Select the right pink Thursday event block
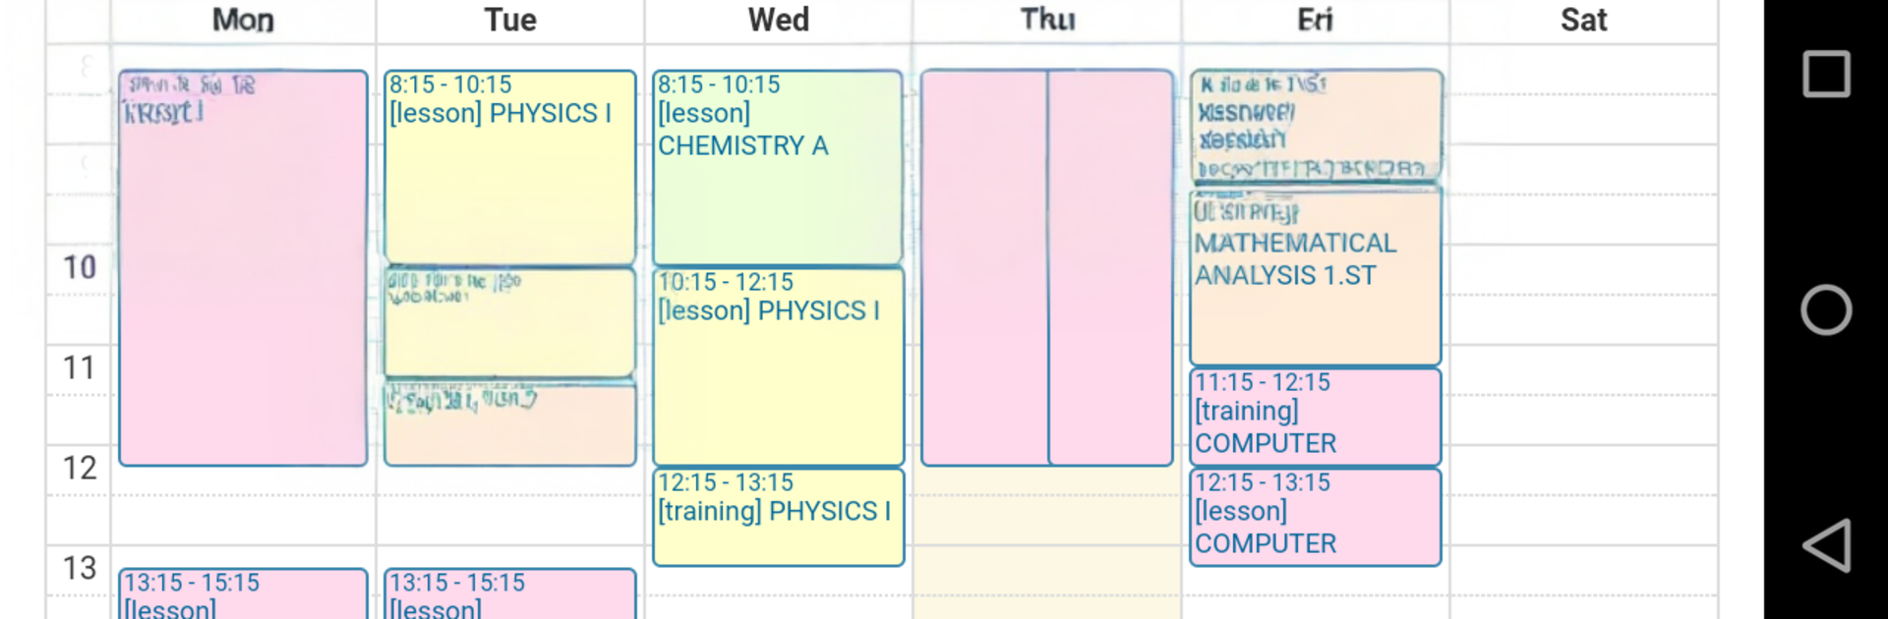The height and width of the screenshot is (619, 1888). coord(1110,267)
